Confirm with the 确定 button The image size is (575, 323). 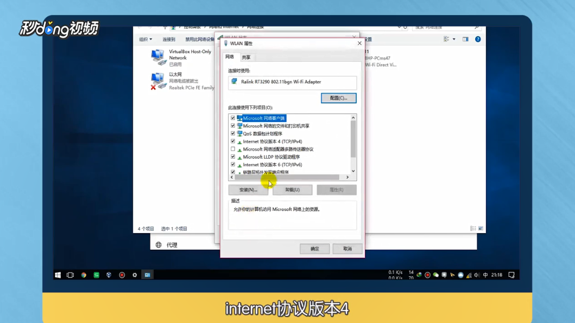pos(314,249)
